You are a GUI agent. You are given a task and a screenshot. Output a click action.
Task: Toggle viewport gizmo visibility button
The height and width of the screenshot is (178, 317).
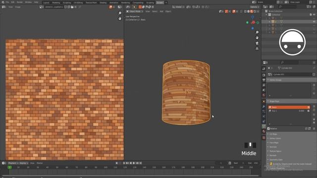pos(226,11)
